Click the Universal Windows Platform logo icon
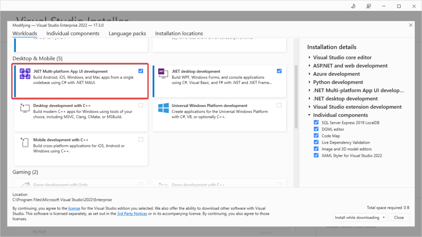Viewport: 422px width, 237px height. coord(163,108)
